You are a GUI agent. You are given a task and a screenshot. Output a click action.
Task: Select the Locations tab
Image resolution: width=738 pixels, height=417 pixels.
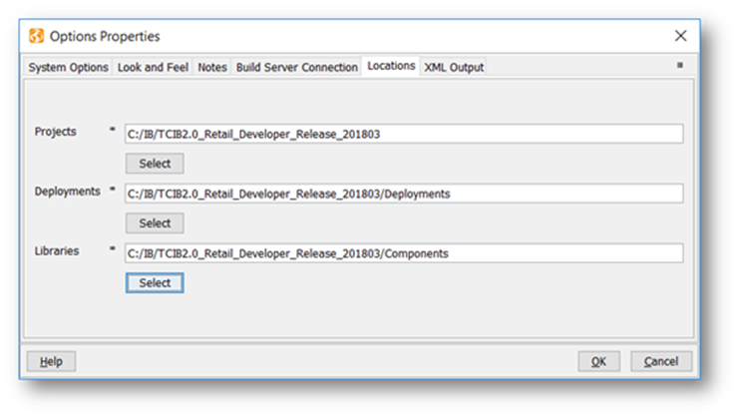391,66
